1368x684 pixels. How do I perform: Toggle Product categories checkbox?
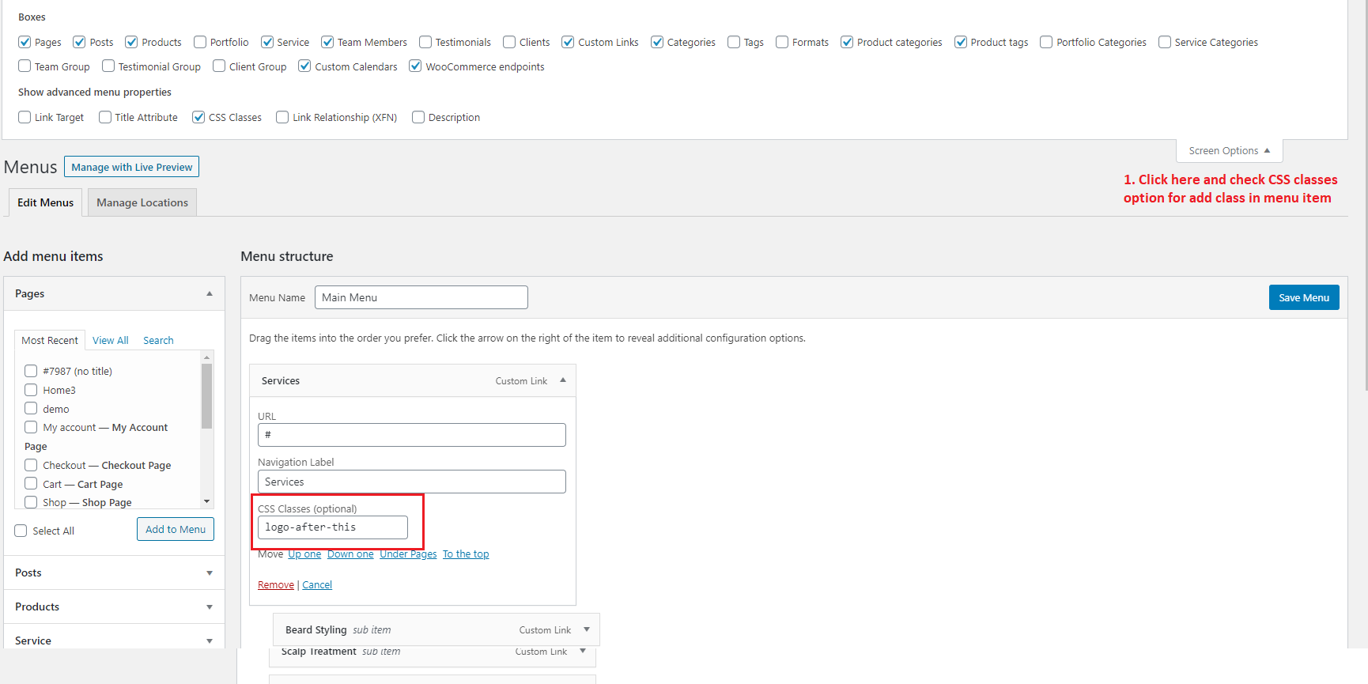pos(847,42)
